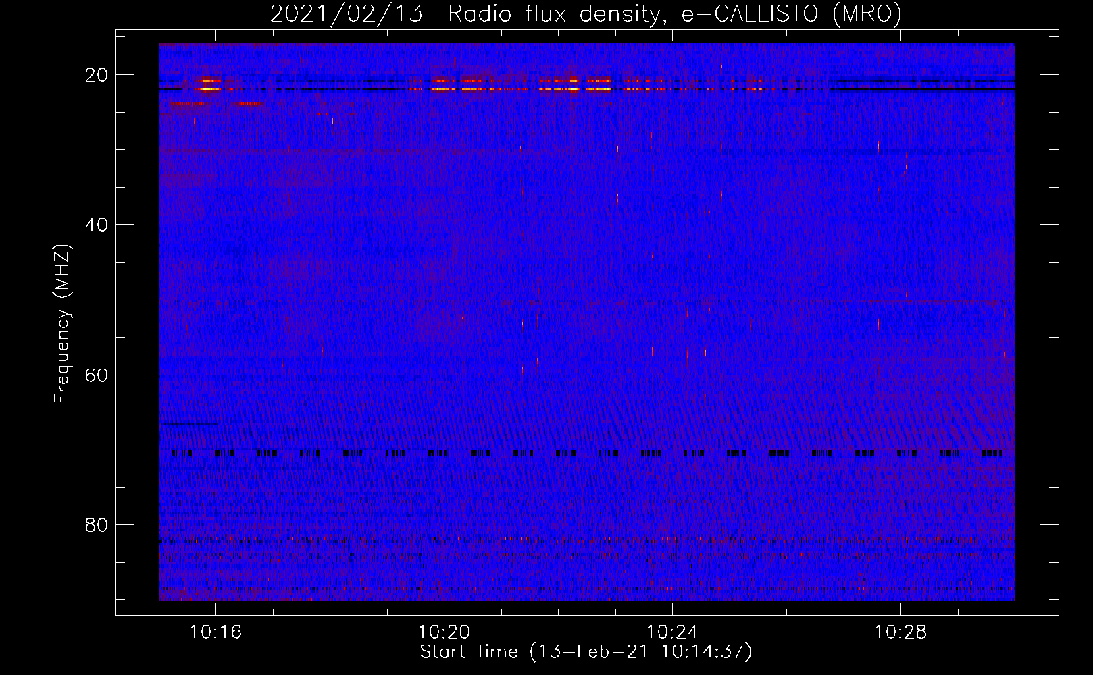
Task: Click the '60' frequency tick label
Action: pyautogui.click(x=97, y=375)
